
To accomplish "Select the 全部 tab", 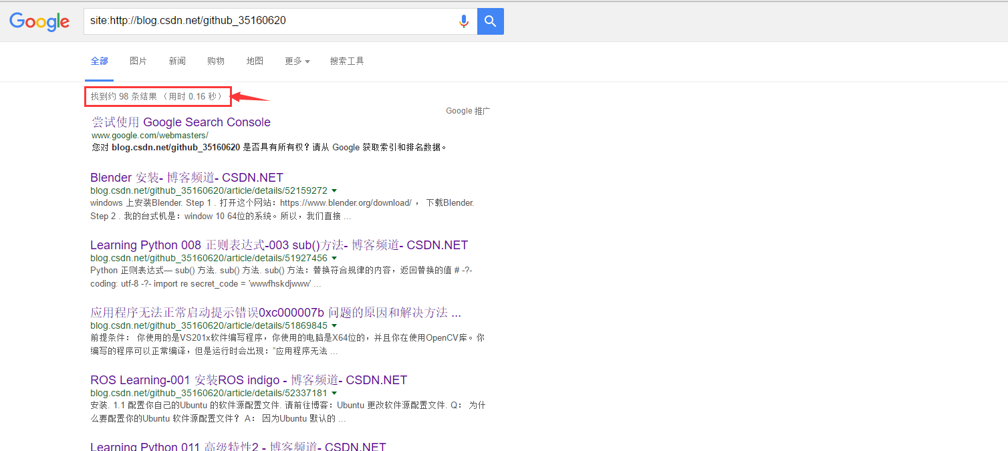I will coord(100,61).
